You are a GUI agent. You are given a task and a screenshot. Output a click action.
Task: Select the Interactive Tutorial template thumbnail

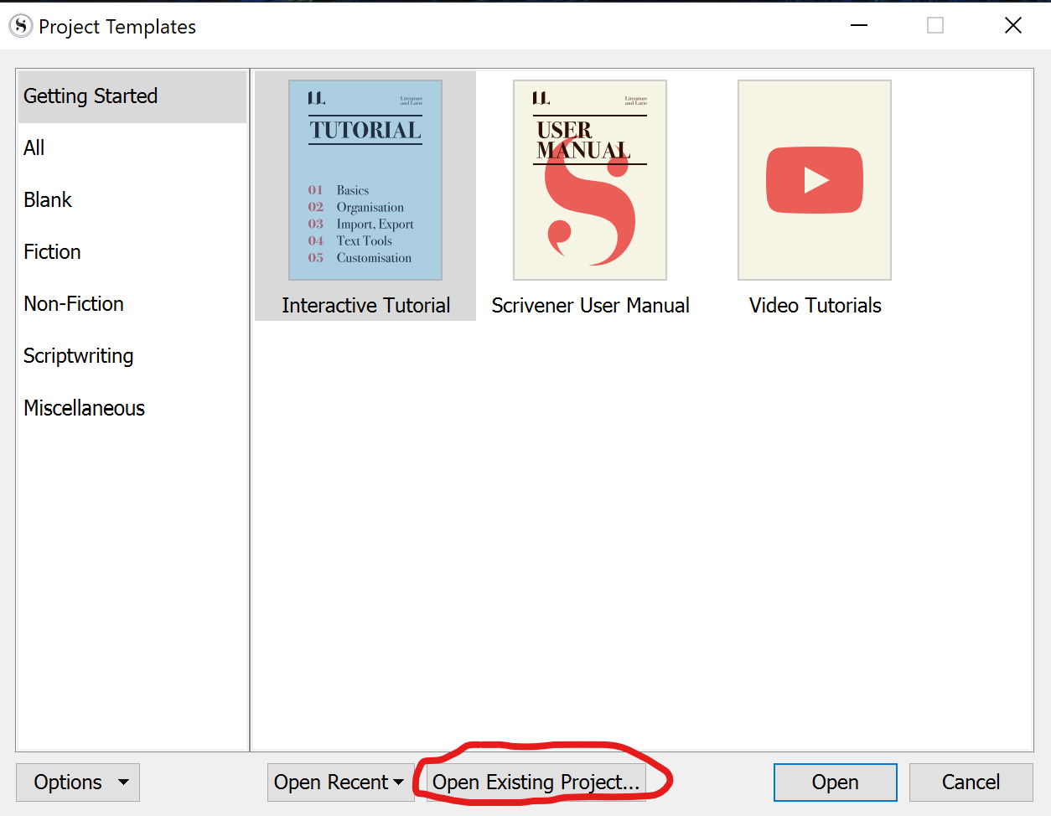[365, 180]
